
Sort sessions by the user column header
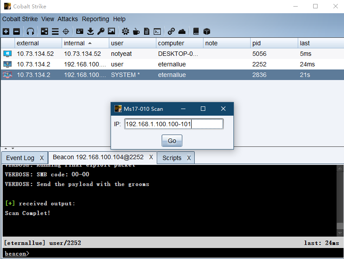tap(132, 43)
